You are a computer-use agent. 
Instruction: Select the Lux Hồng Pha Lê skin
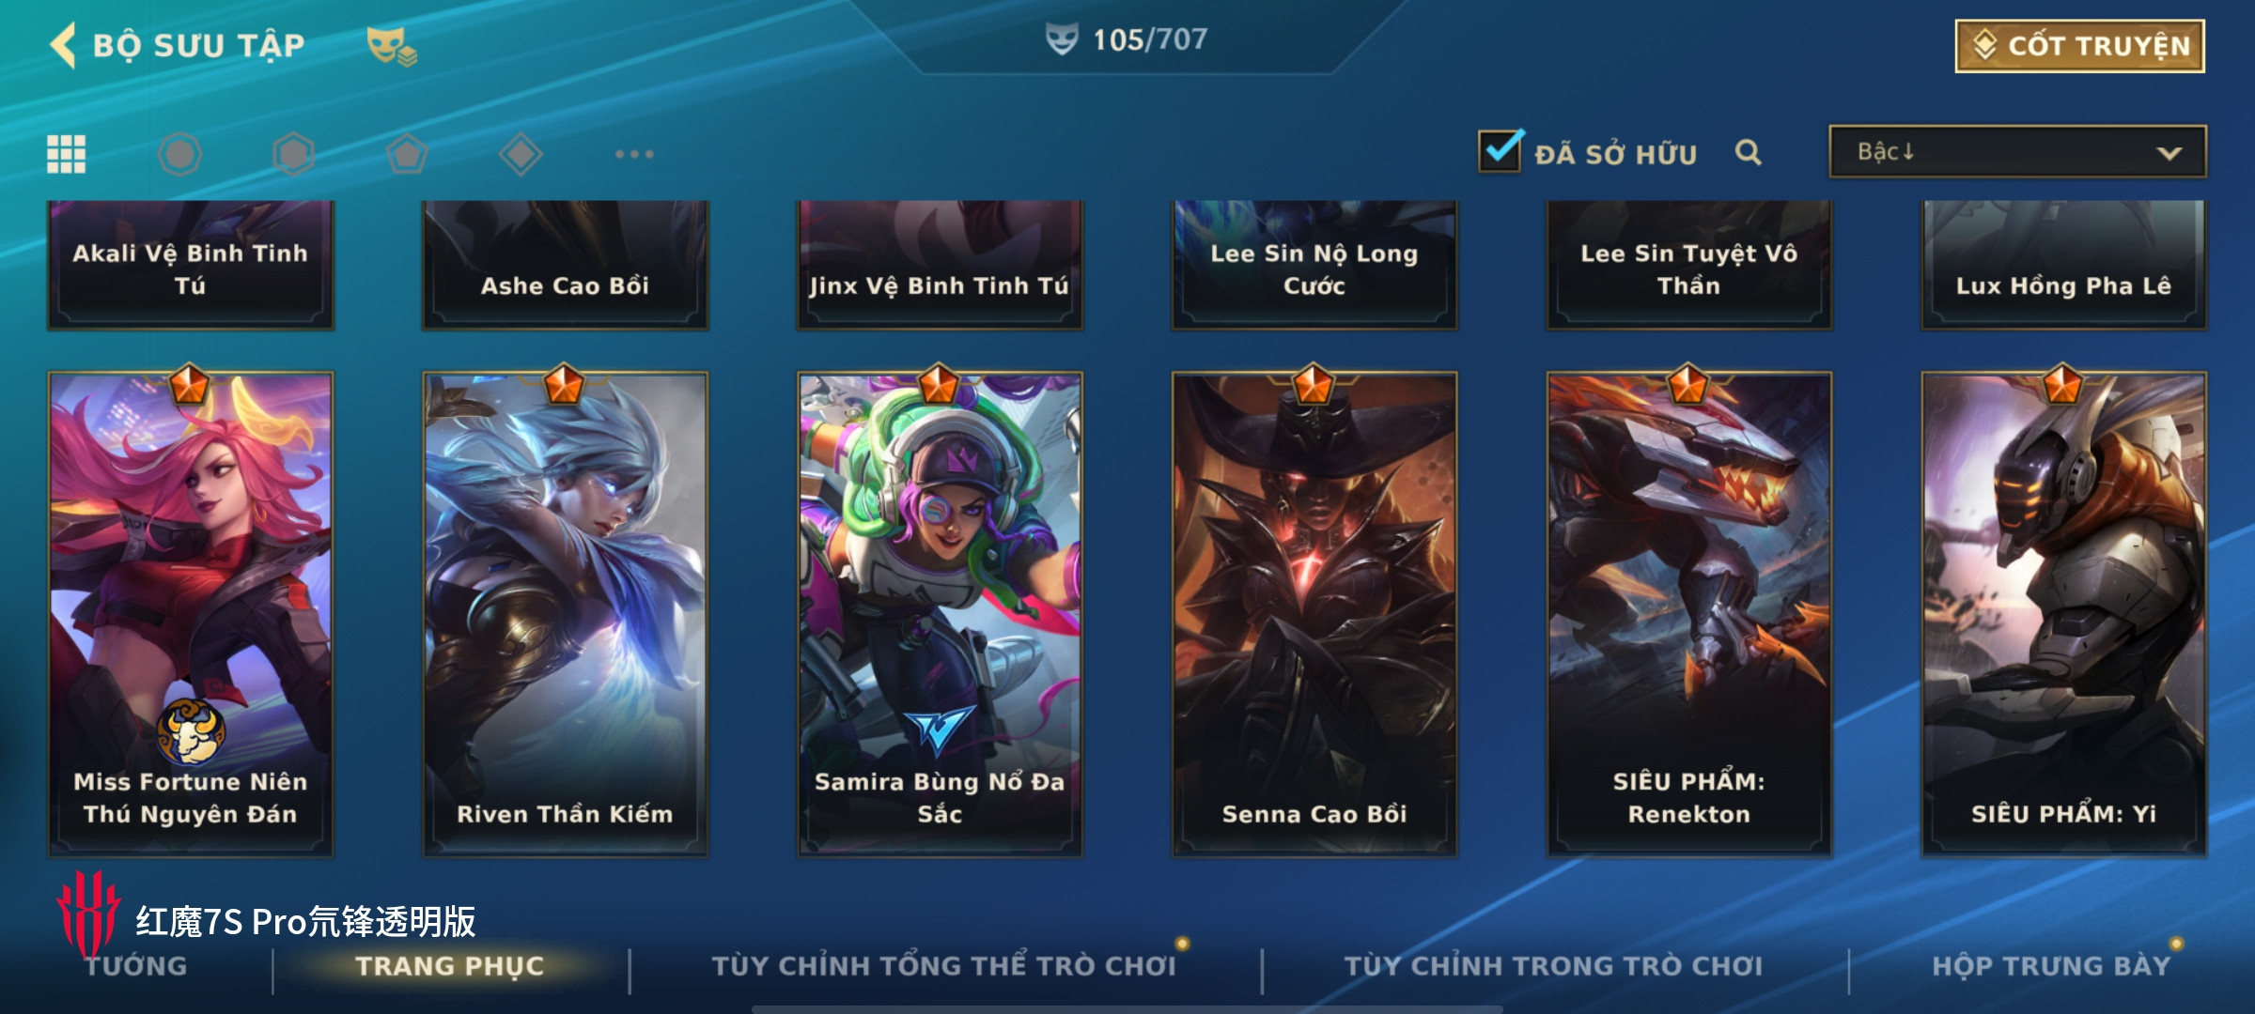point(2063,265)
